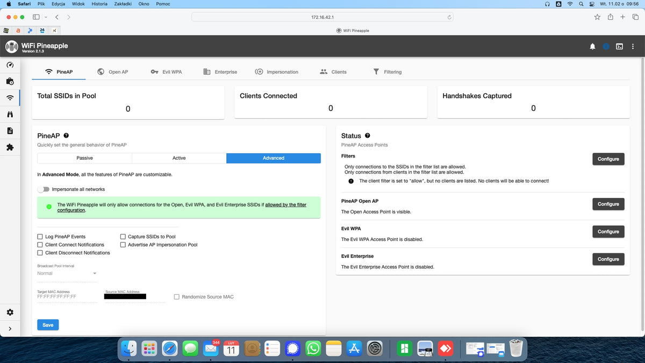
Task: Open the web terminal icon
Action: [619, 47]
